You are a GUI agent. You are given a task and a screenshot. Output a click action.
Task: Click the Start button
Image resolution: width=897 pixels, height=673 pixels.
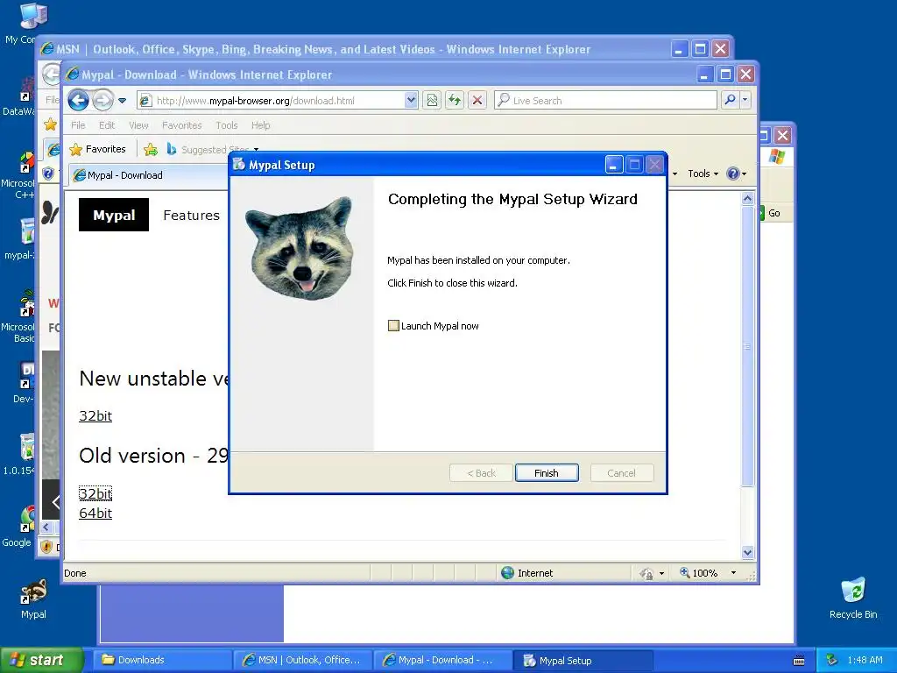pos(40,660)
